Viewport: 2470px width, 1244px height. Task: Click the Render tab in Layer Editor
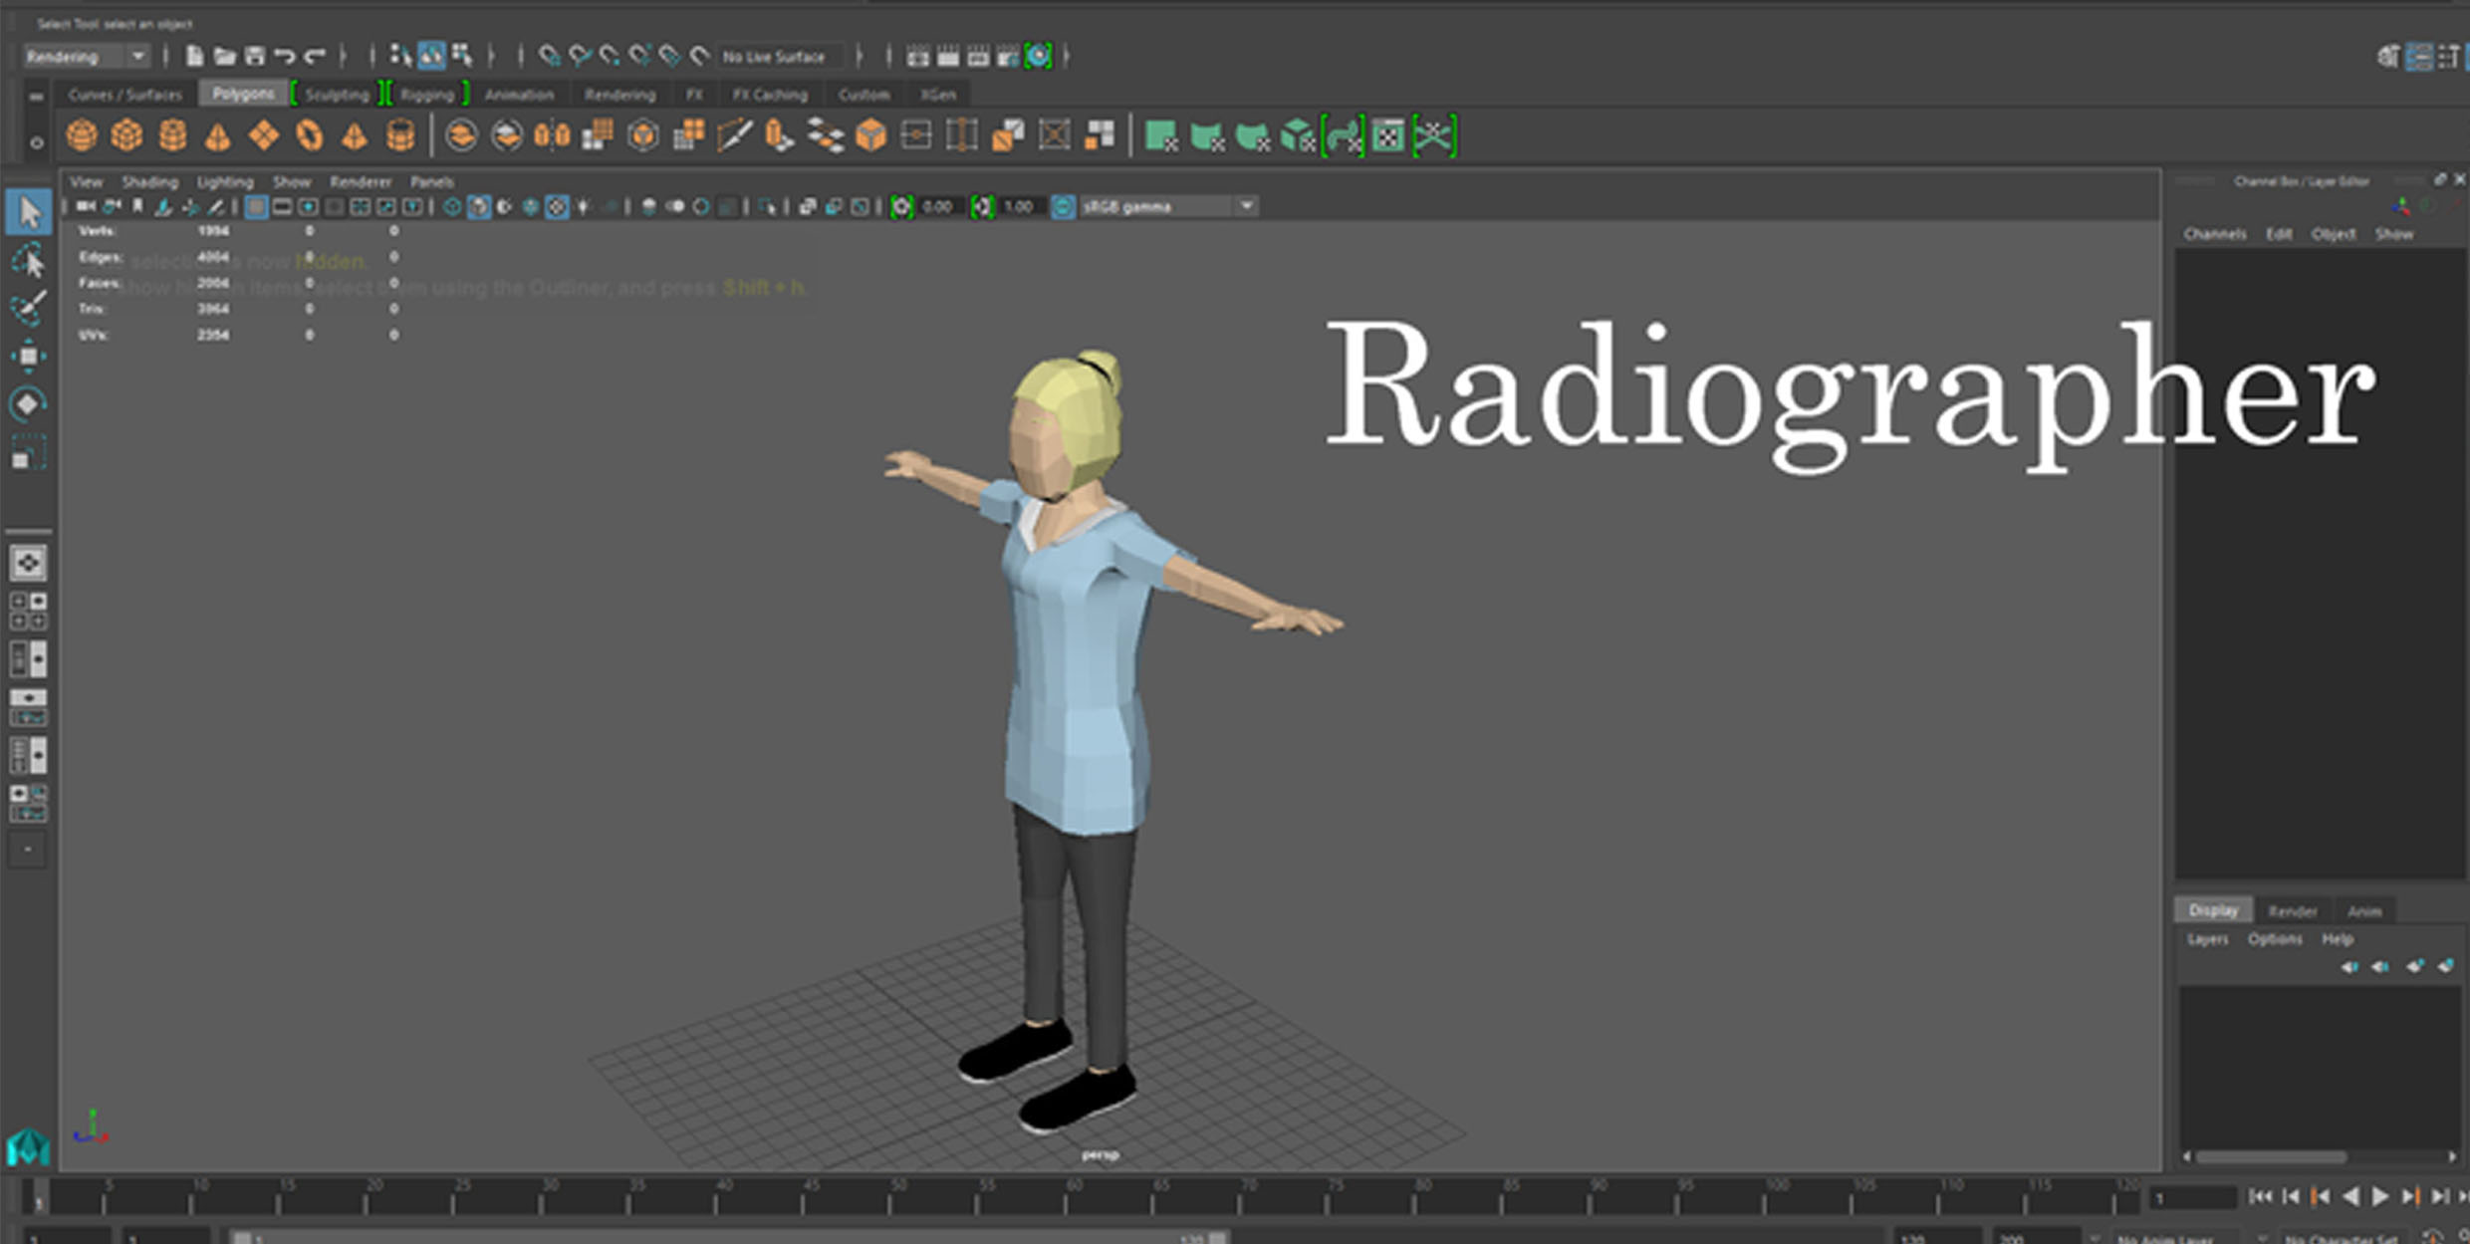click(2292, 911)
